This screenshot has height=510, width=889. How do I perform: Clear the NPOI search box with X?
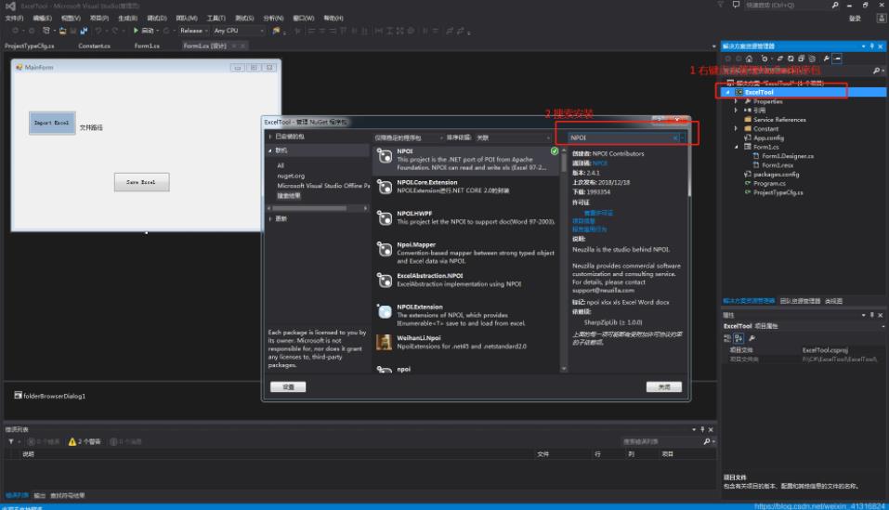pyautogui.click(x=676, y=137)
